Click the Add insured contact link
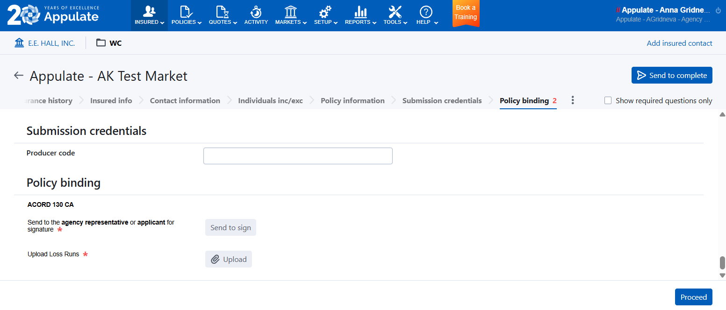Viewport: 726px width, 310px height. [679, 43]
